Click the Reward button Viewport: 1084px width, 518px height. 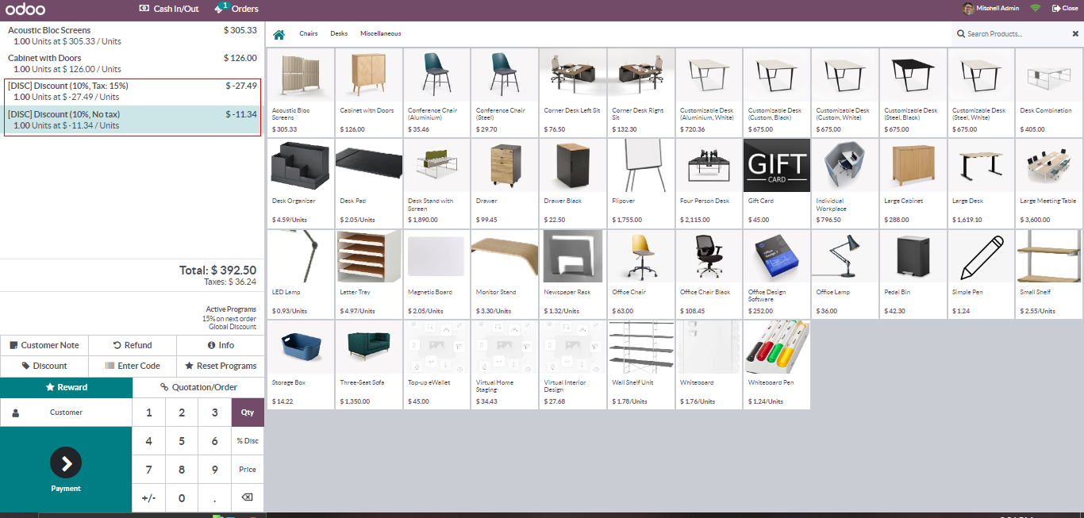click(67, 387)
